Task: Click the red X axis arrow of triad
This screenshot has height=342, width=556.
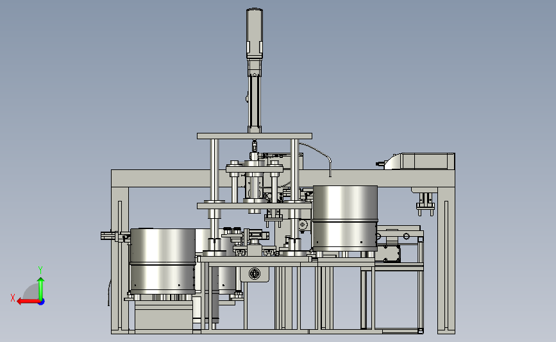Action: tap(28, 302)
